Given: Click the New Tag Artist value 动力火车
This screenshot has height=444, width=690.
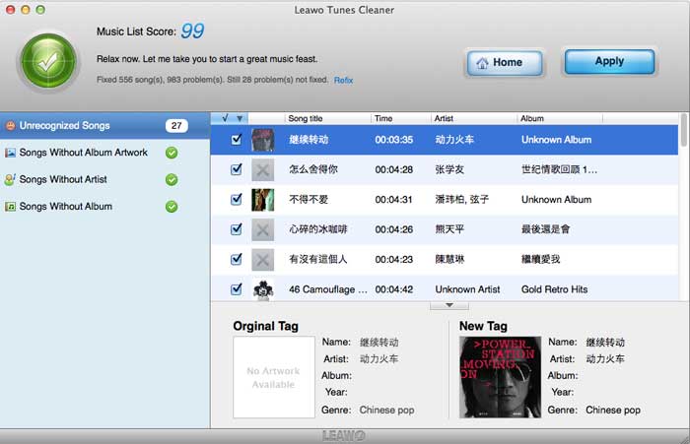Looking at the screenshot, I should pos(605,359).
